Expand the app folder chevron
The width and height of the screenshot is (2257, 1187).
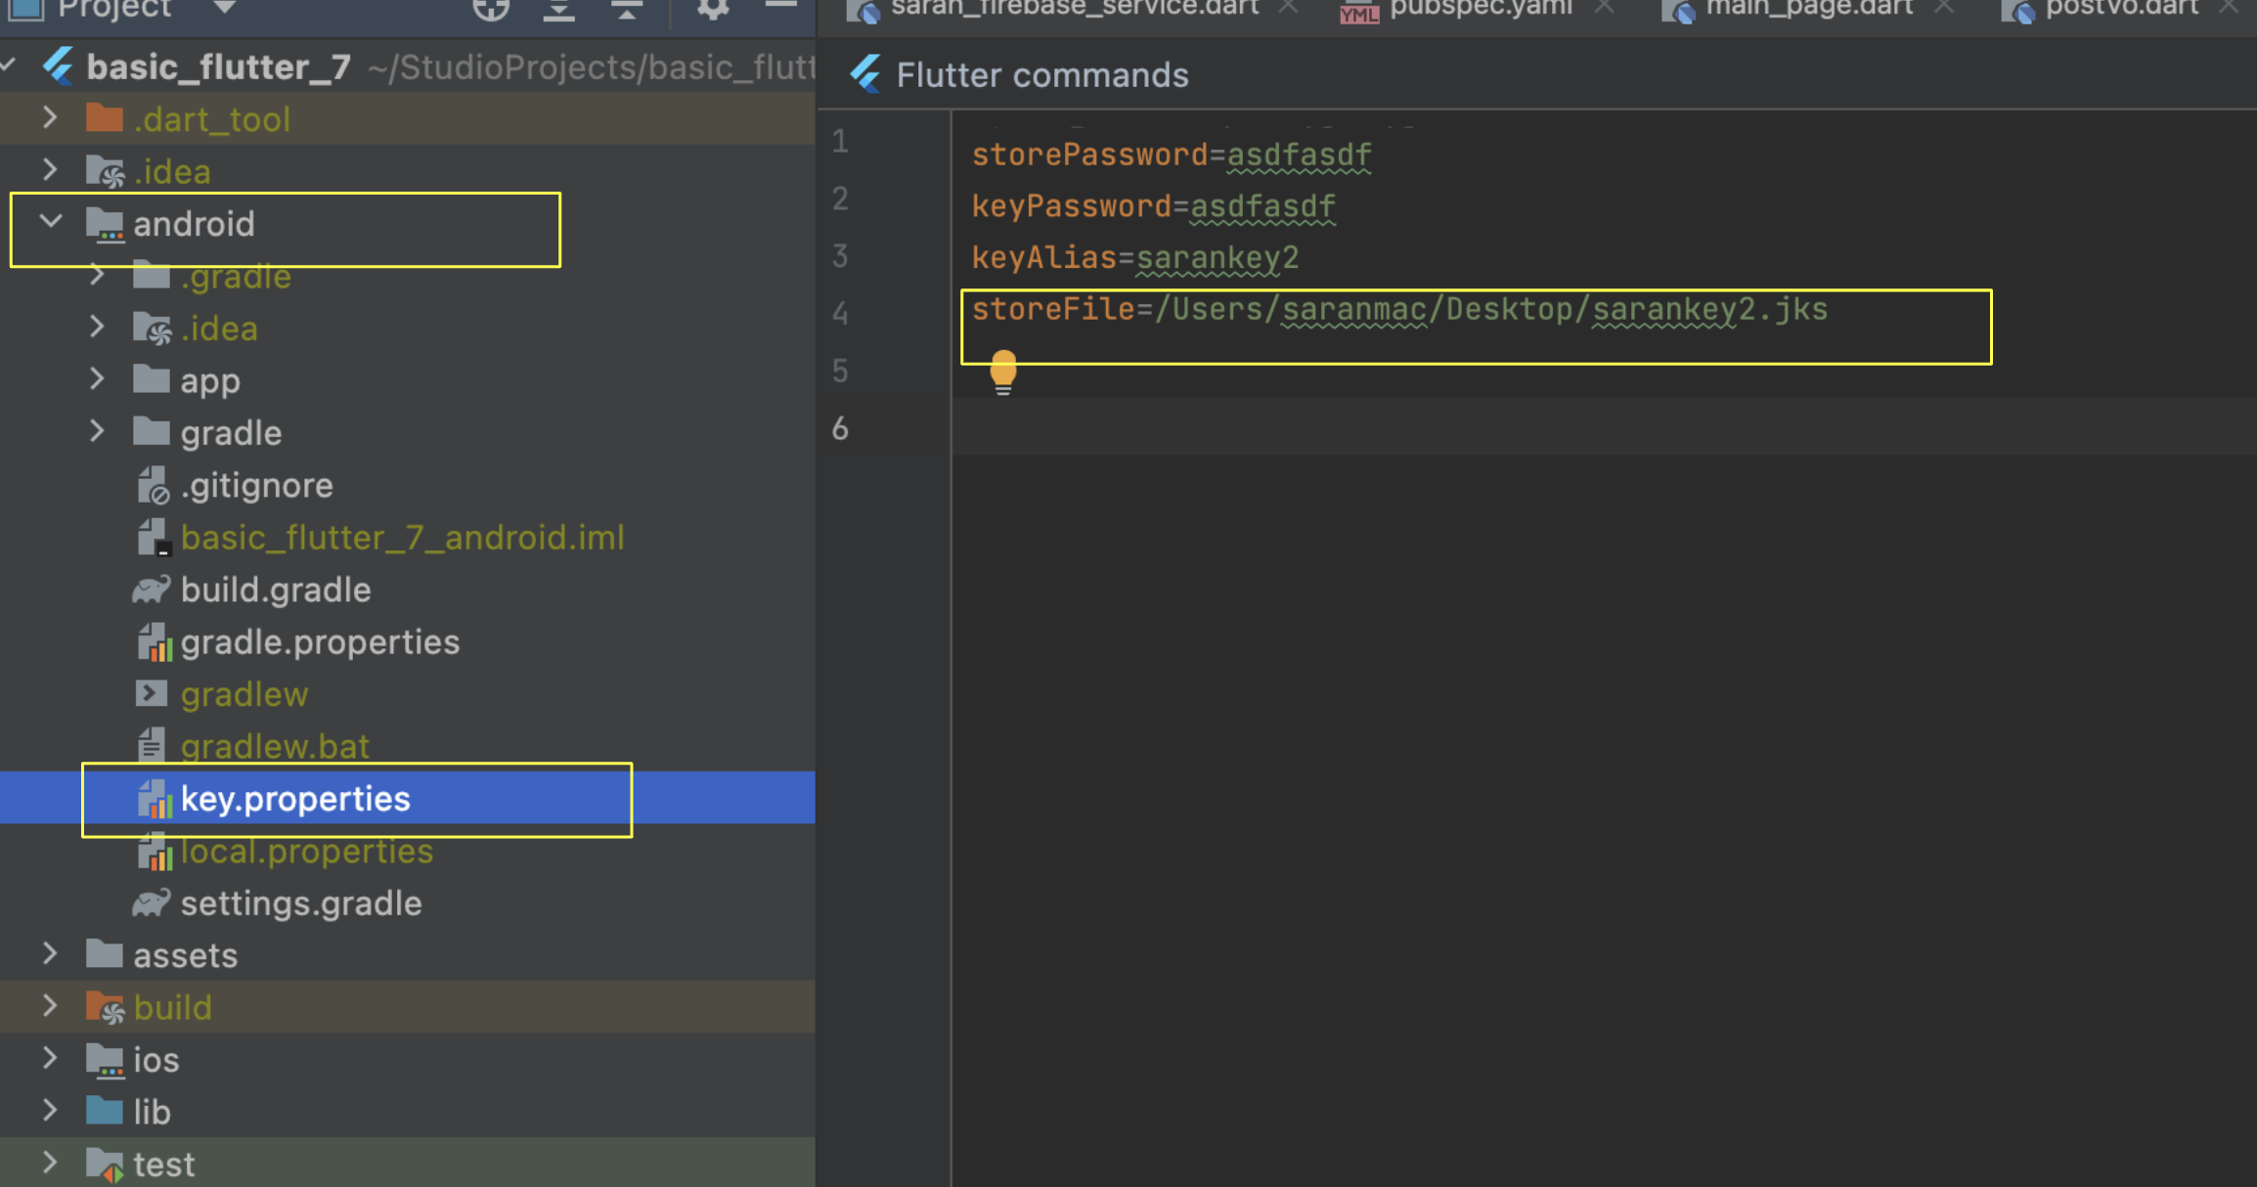pos(97,379)
